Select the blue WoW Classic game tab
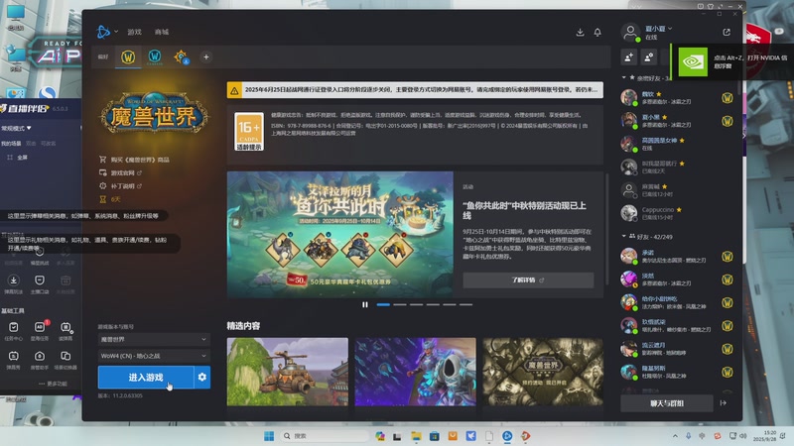The width and height of the screenshot is (794, 446). pos(155,57)
